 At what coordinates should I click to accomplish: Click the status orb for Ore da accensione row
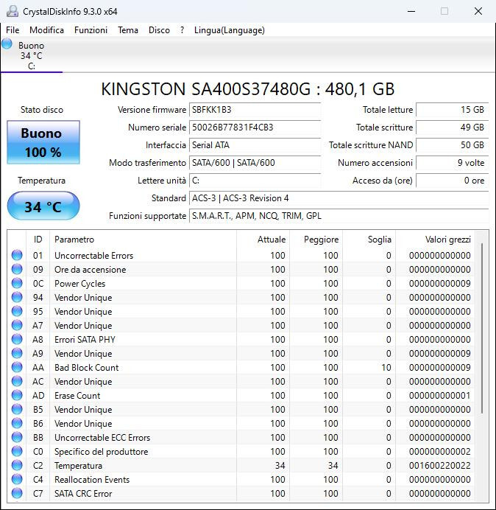point(17,269)
